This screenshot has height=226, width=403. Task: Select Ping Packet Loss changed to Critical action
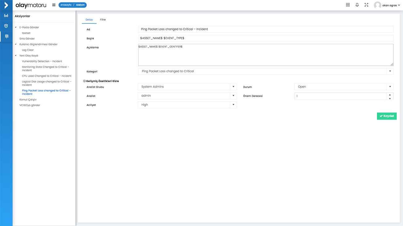click(x=46, y=92)
